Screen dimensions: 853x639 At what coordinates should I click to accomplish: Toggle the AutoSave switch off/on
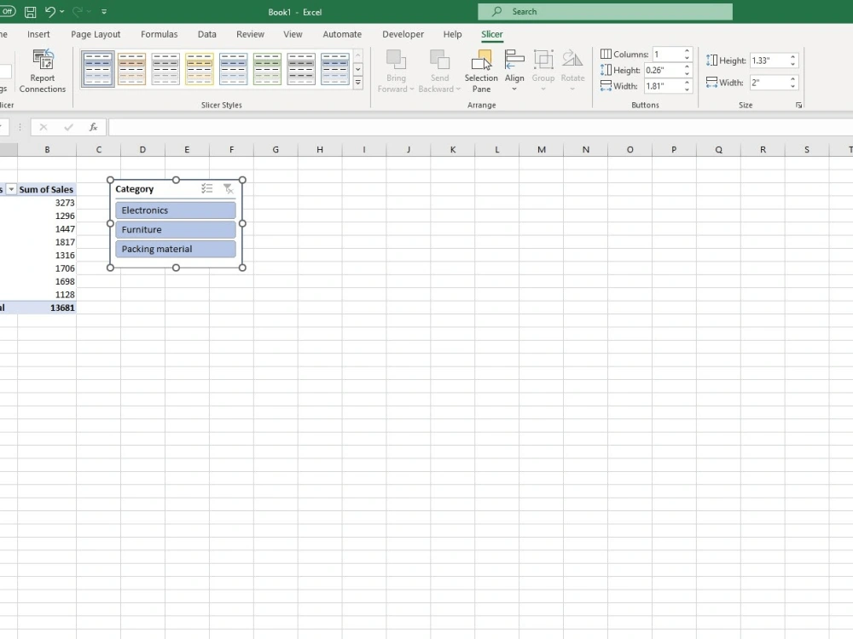coord(8,11)
